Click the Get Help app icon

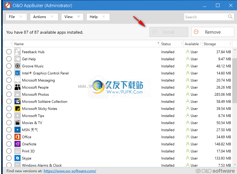tap(18, 59)
